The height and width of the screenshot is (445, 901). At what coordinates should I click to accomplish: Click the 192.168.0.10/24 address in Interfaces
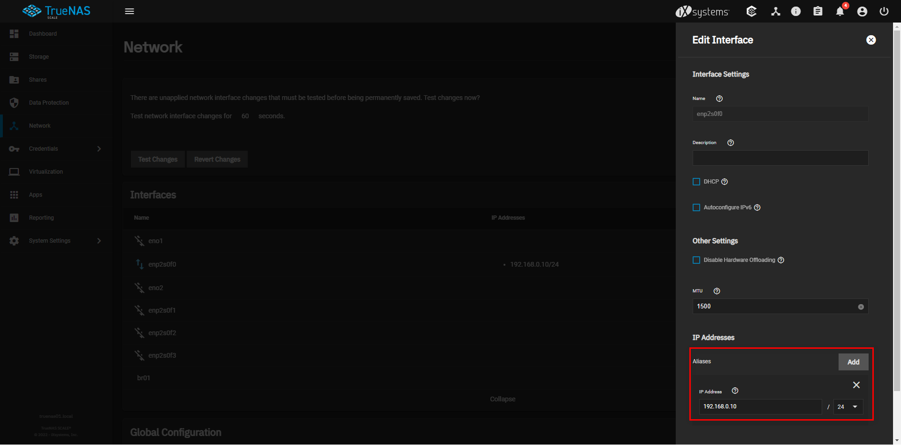coord(534,264)
